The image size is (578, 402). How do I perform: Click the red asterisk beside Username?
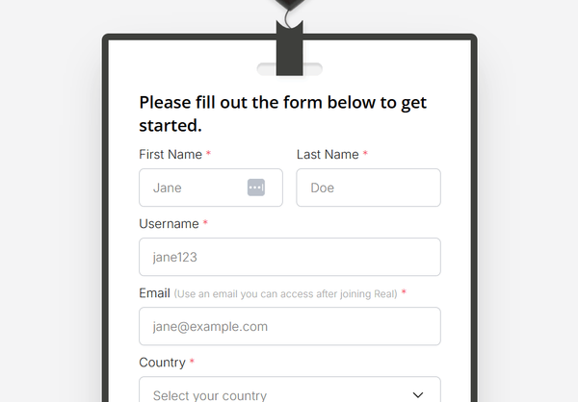pos(205,222)
